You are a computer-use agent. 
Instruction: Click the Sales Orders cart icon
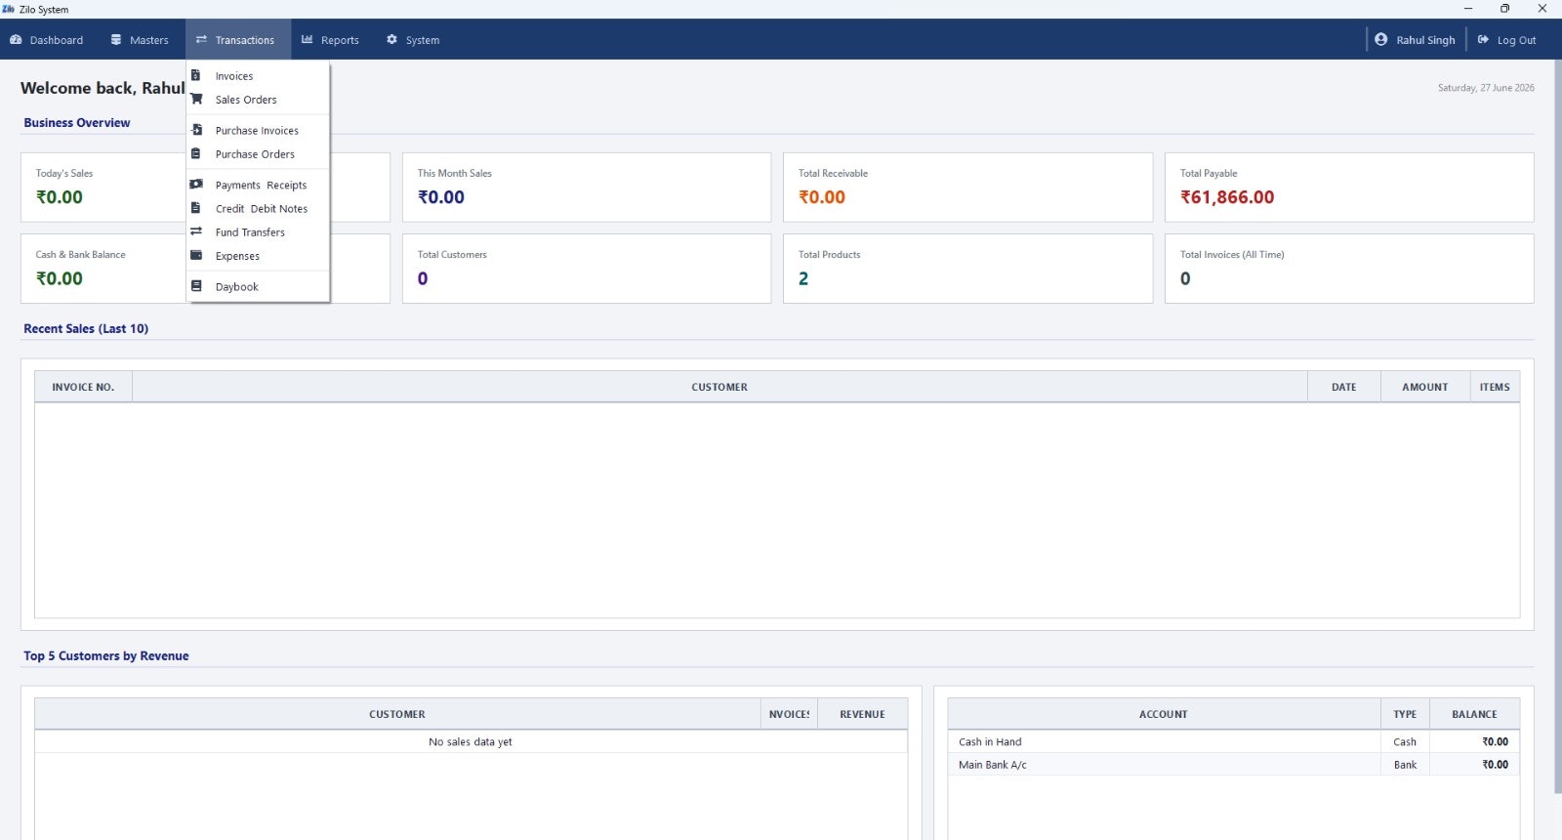click(196, 99)
